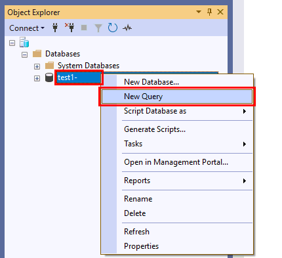The height and width of the screenshot is (258, 282).
Task: Choose Rename from context menu
Action: [x=177, y=199]
